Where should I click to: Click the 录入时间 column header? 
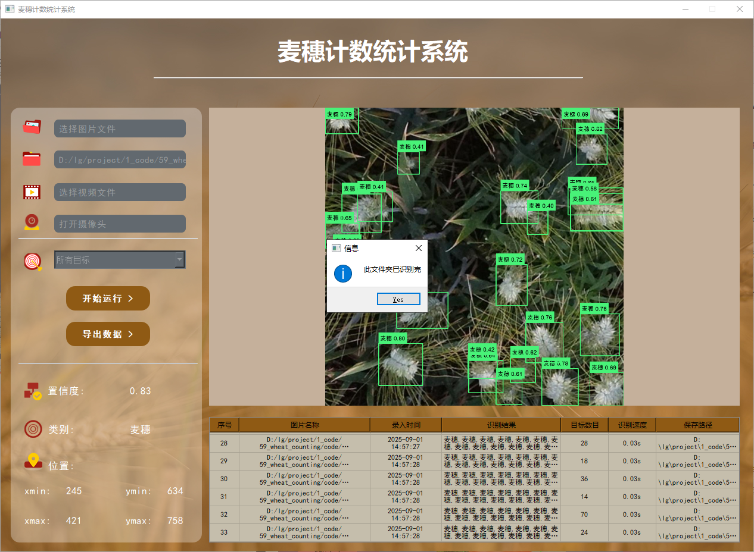(406, 425)
